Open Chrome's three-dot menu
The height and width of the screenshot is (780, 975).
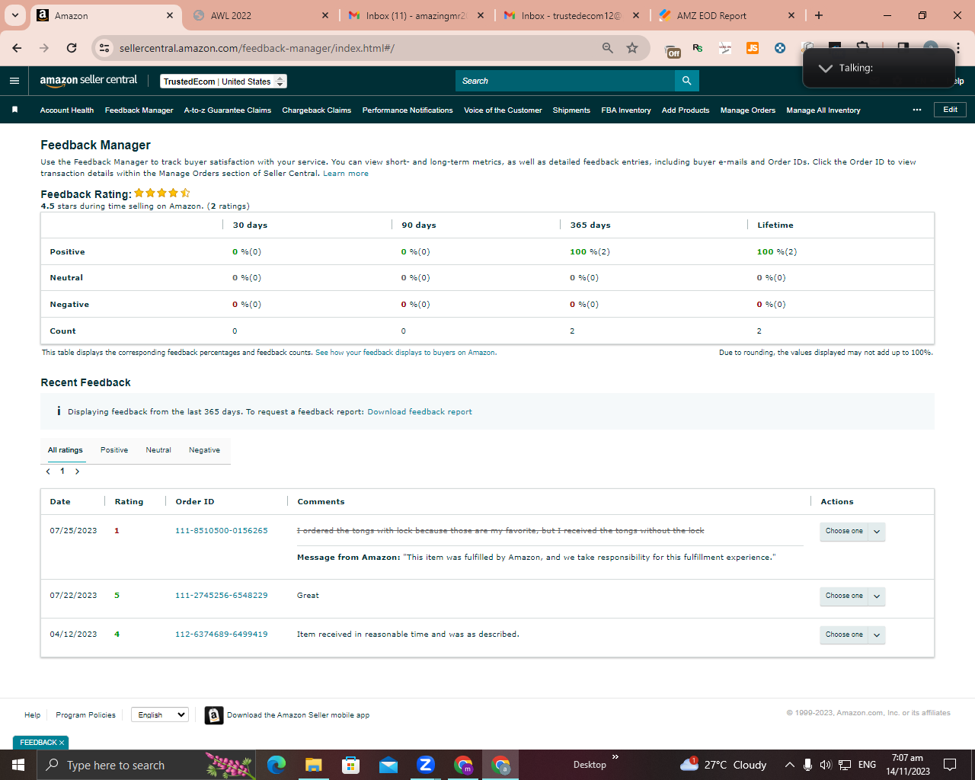(958, 48)
